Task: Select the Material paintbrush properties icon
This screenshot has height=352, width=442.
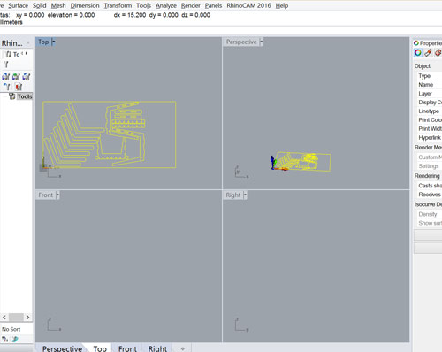Action: (x=428, y=53)
